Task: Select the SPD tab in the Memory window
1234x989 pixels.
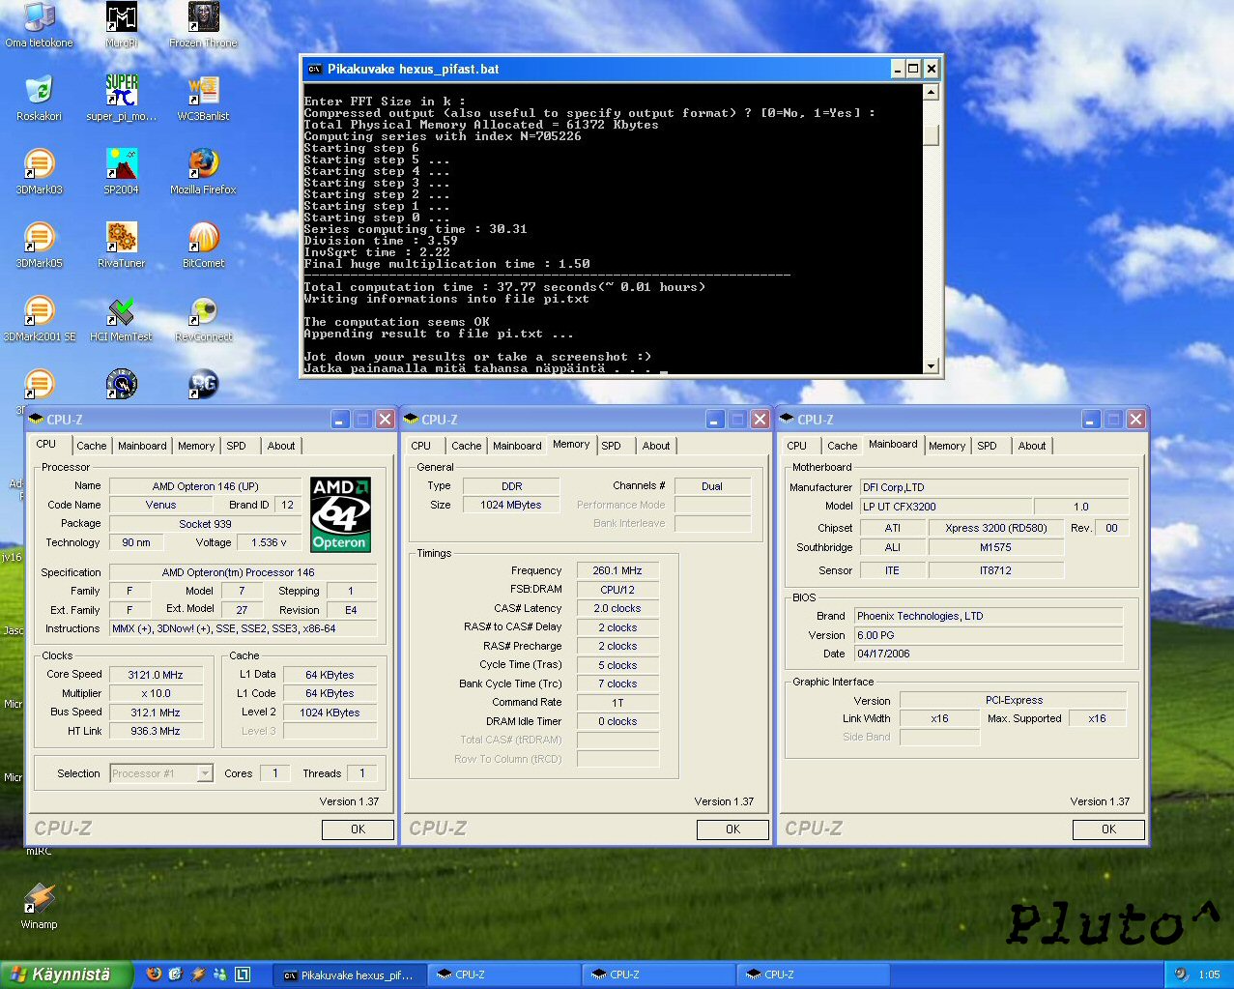Action: 612,446
